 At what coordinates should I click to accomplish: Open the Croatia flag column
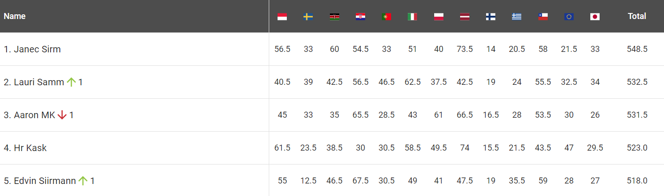(360, 17)
